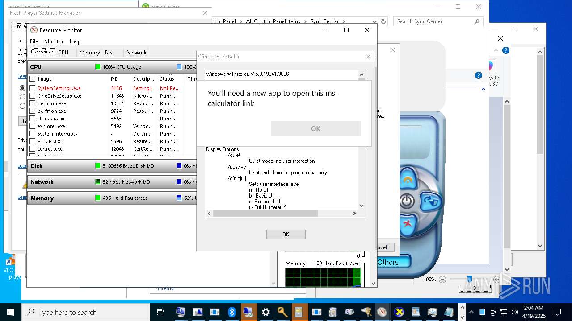
Task: Switch to the Memory tab
Action: point(89,52)
